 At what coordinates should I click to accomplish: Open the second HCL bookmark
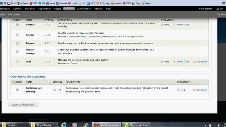[x=91, y=3]
